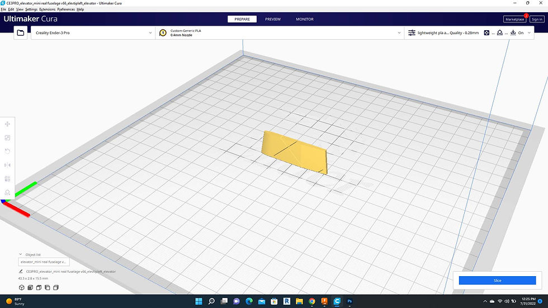Click the Slice button
This screenshot has width=548, height=308.
(x=497, y=281)
